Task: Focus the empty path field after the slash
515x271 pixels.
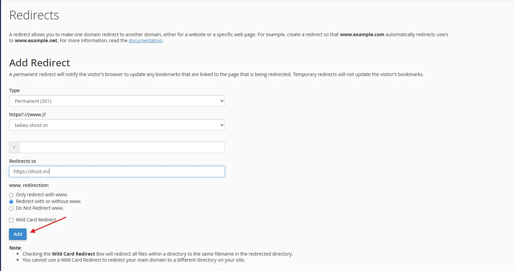Action: 122,147
